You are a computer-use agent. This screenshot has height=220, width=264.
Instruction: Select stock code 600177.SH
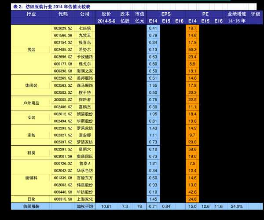[x=63, y=64]
